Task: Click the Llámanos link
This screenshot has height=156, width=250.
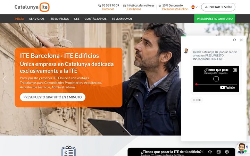Action: tap(108, 9)
